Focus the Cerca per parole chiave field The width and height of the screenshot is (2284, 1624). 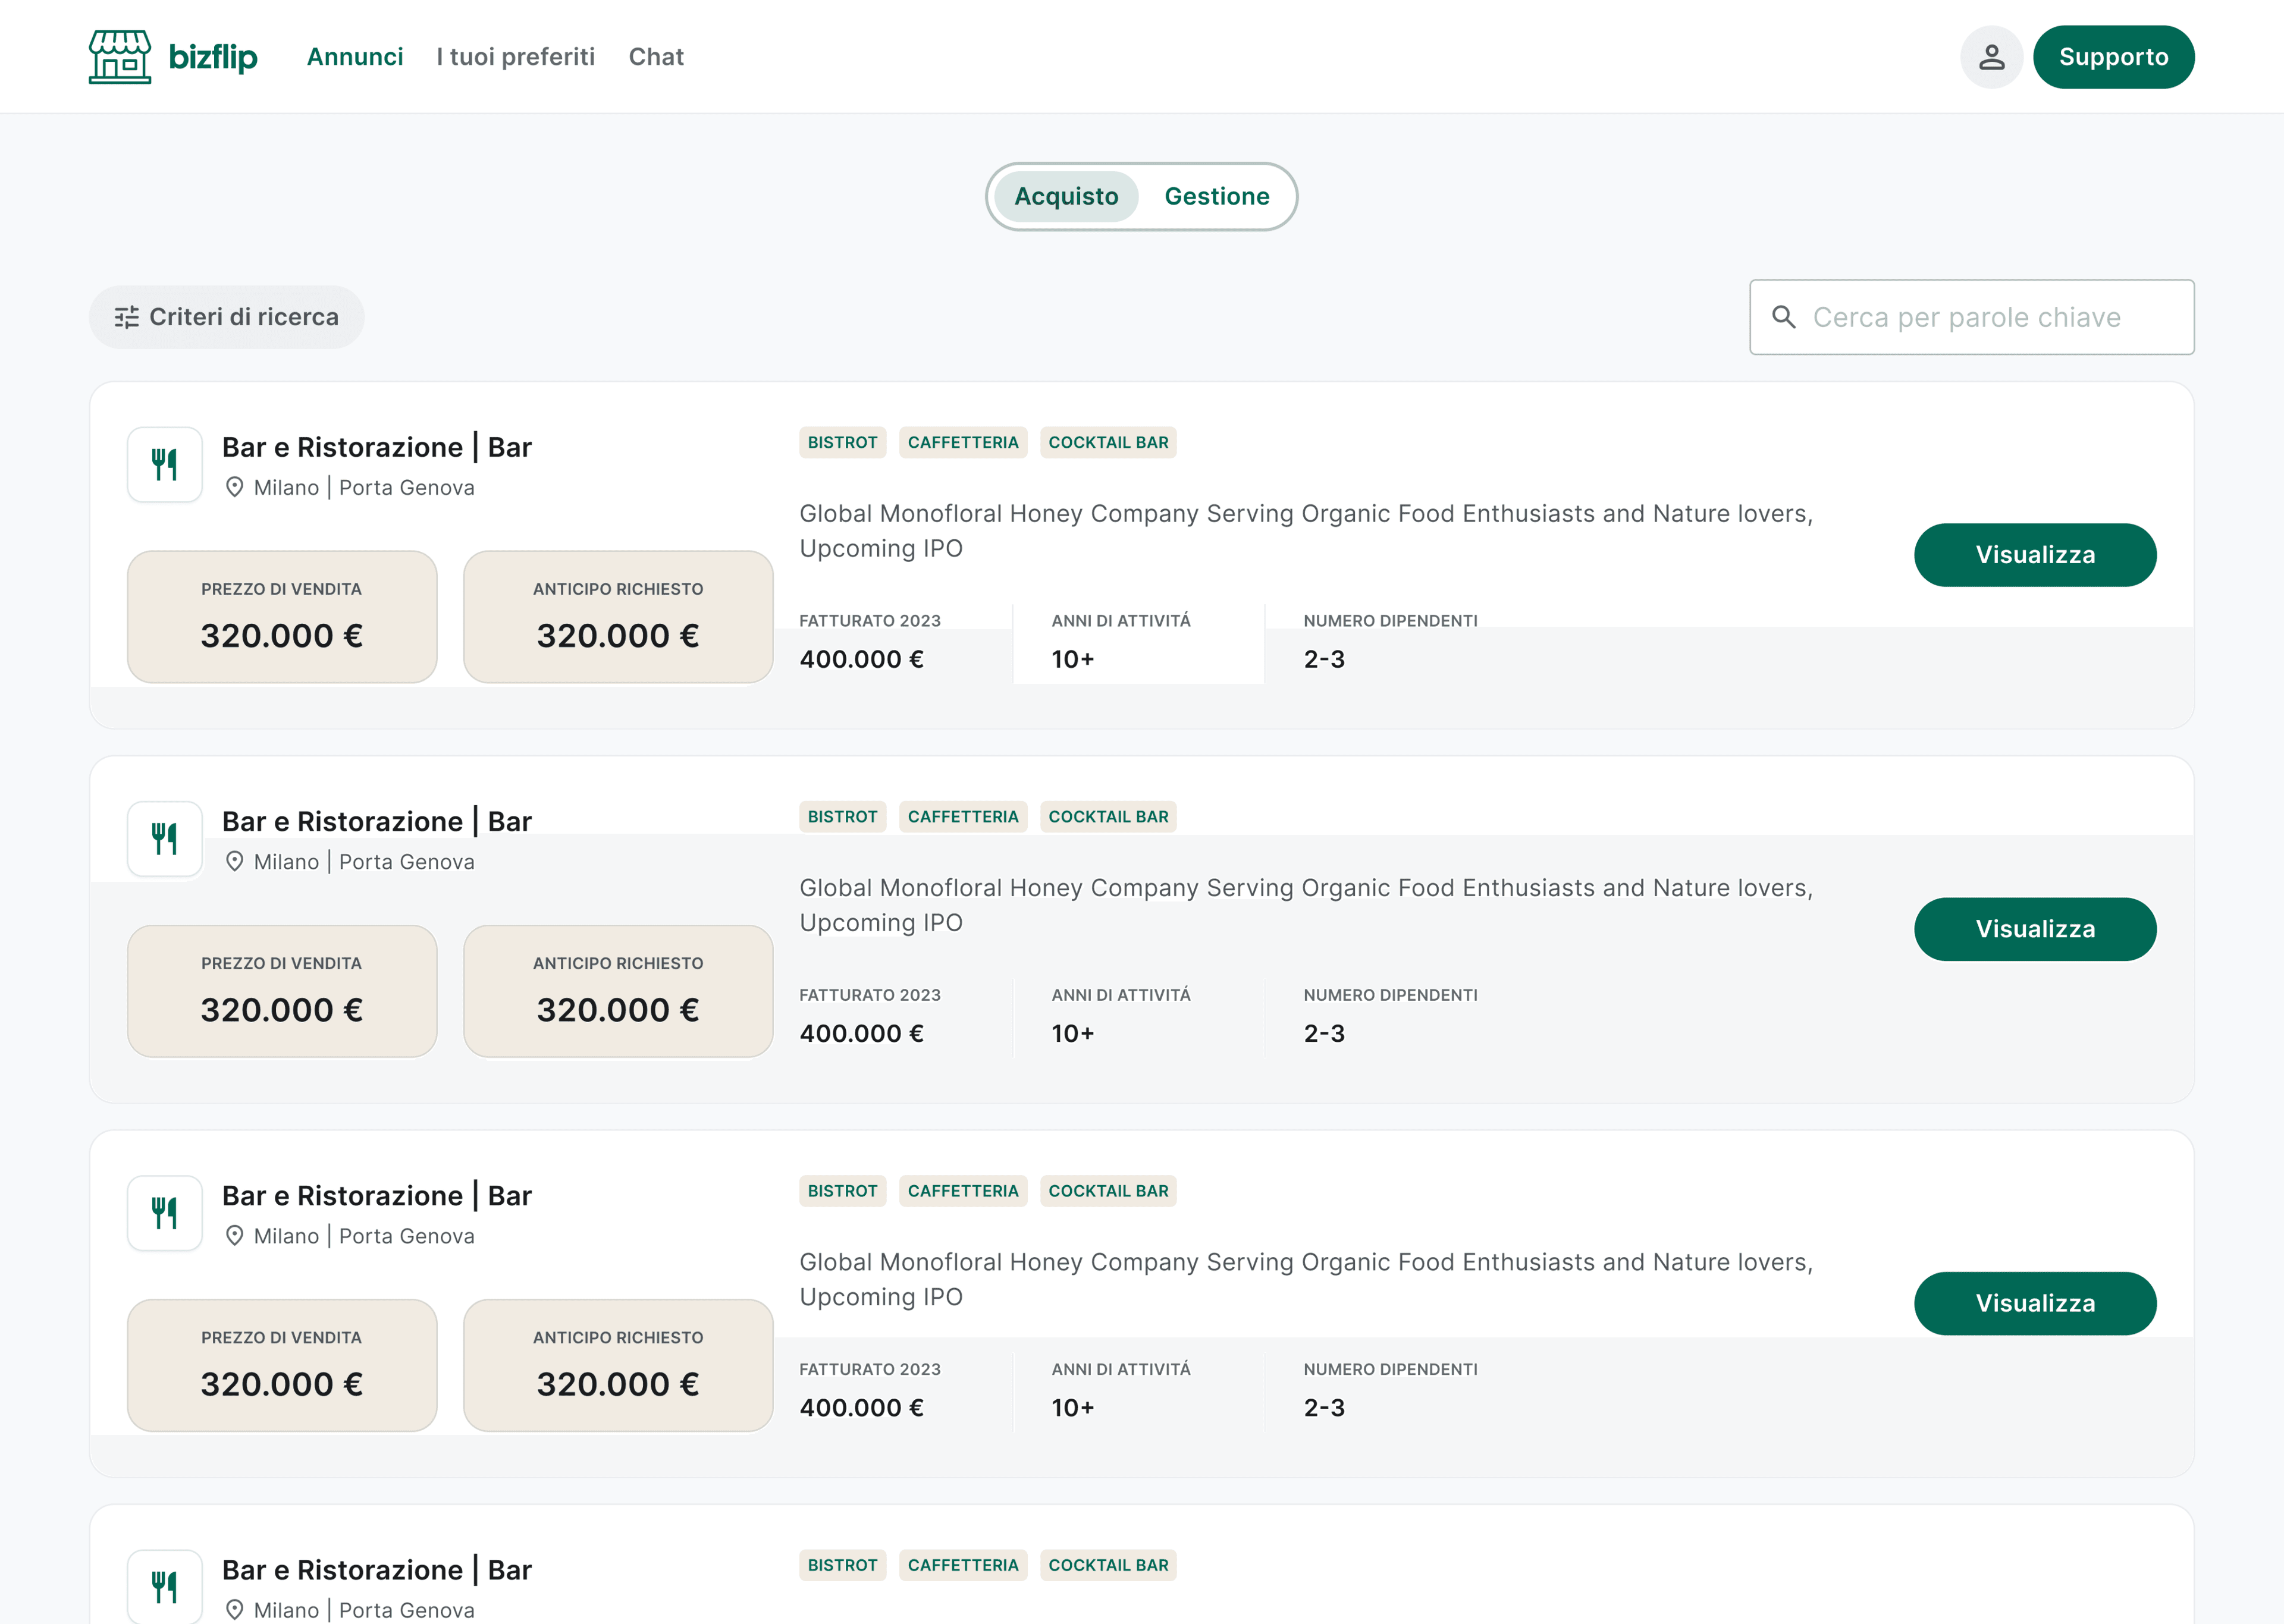[1990, 317]
